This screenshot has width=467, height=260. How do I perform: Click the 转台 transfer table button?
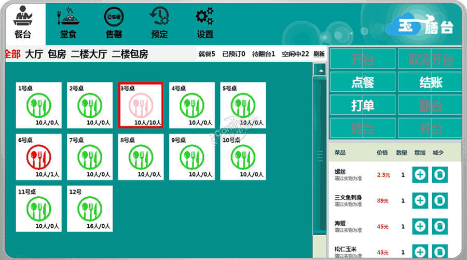(x=363, y=128)
